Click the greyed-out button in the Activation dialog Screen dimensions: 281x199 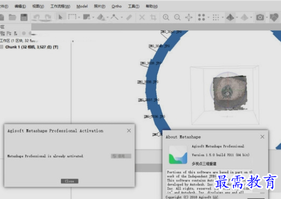pyautogui.click(x=121, y=156)
